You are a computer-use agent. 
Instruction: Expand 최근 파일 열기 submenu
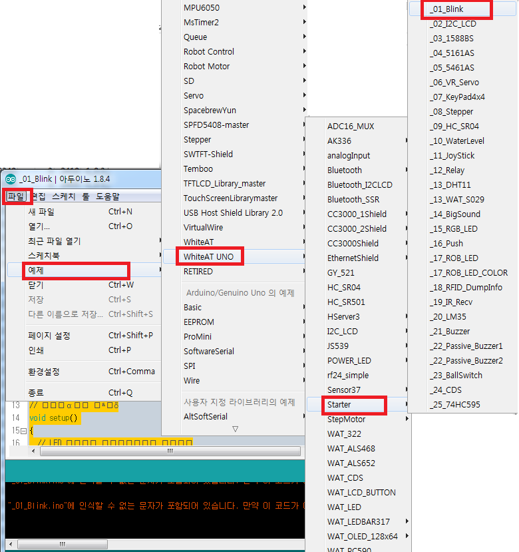click(85, 241)
